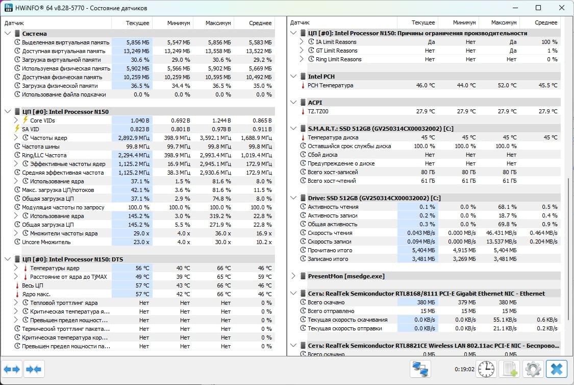Screen dimensions: 574x385
Task: Collapse the ЦП [#0]: Intel Processor N150 group
Action: point(8,111)
